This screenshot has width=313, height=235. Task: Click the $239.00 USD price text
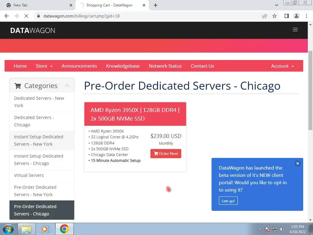(x=166, y=136)
